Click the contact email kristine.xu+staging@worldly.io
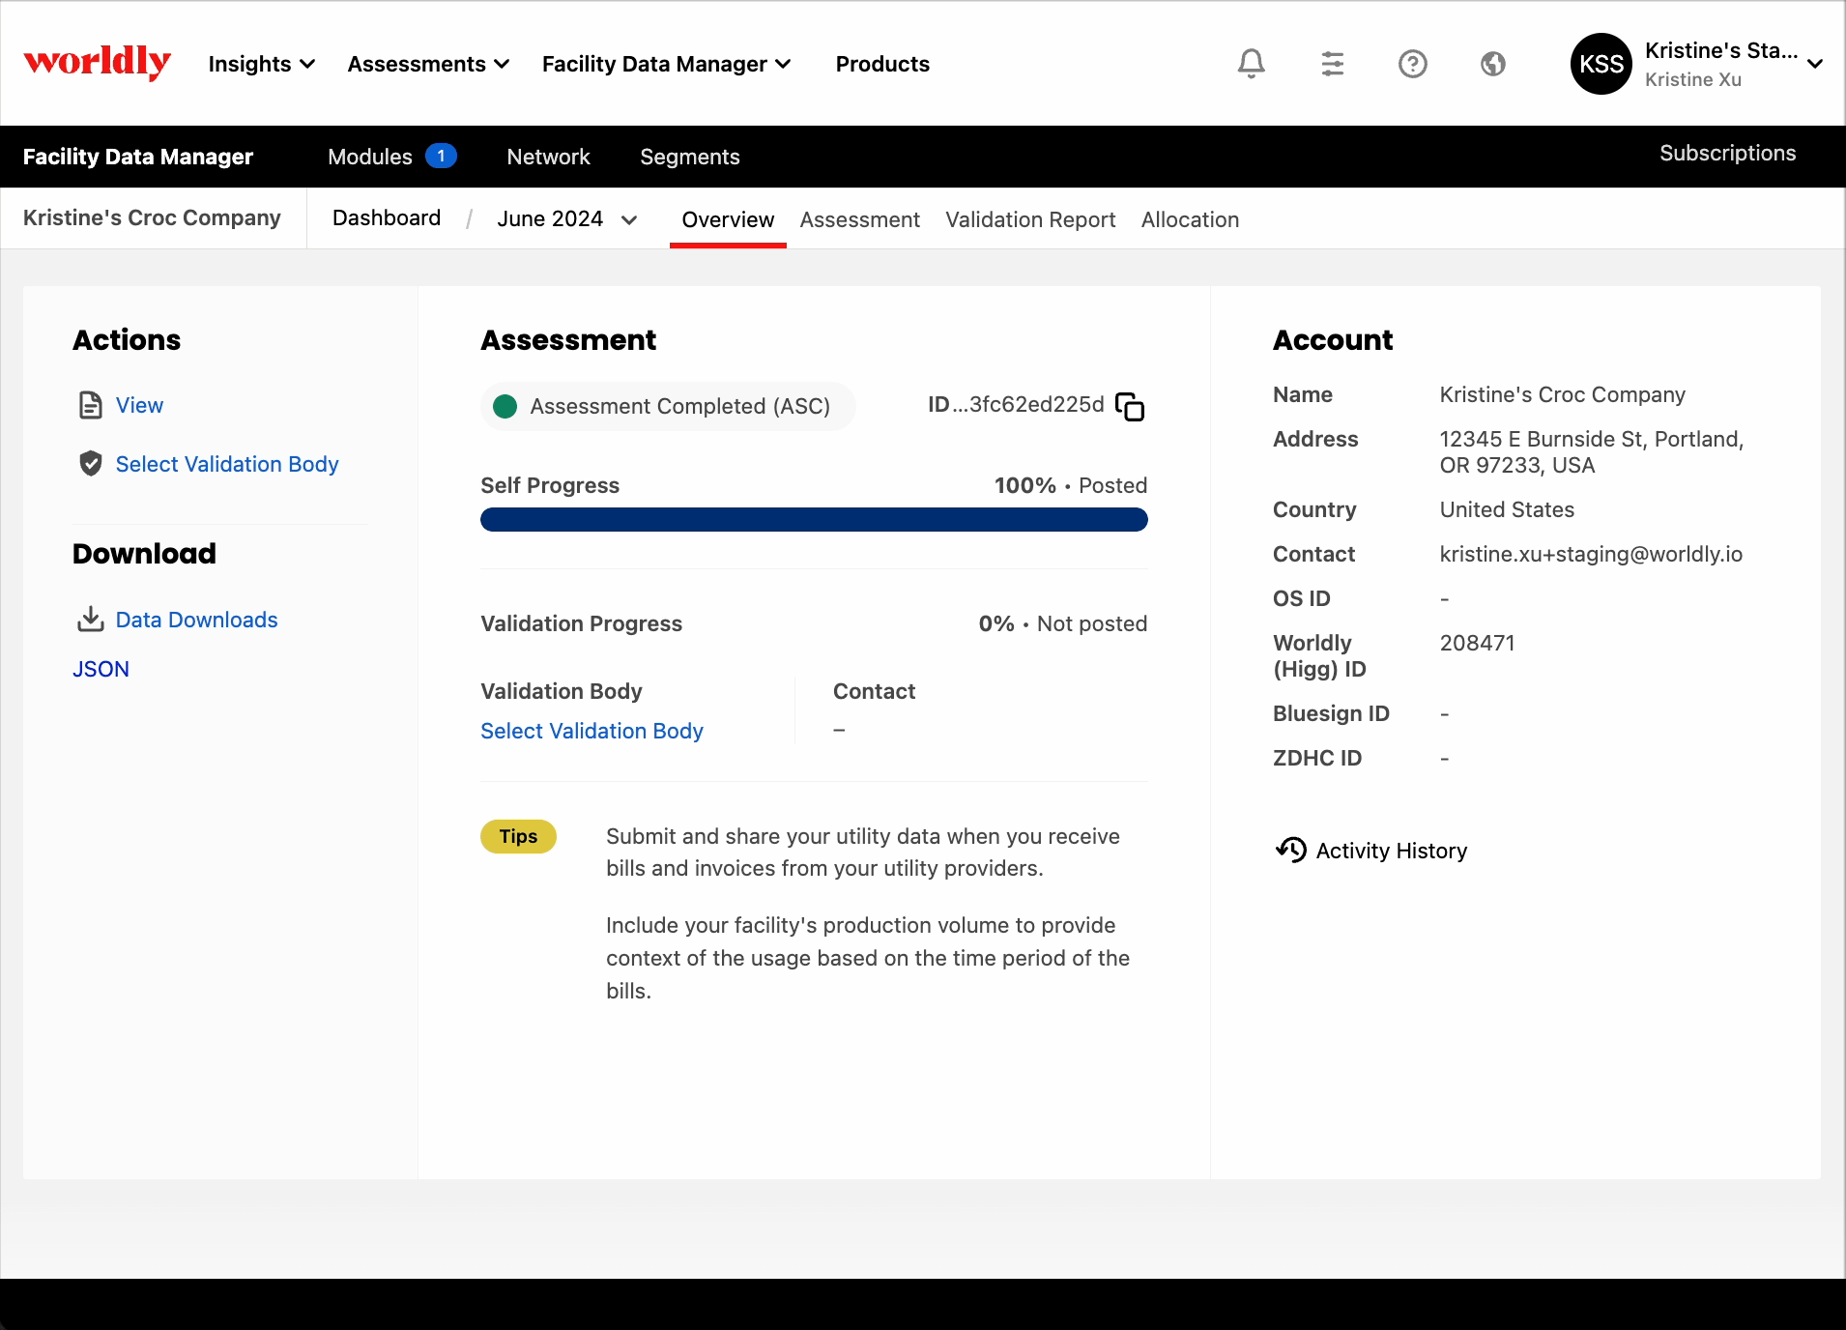The image size is (1846, 1330). click(x=1591, y=554)
